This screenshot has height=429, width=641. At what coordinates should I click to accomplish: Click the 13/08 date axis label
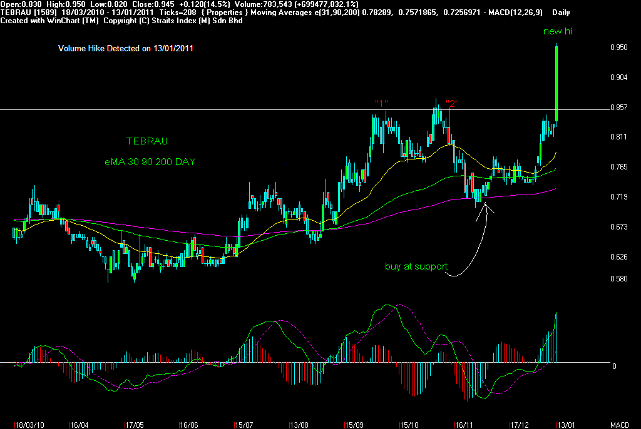299,425
